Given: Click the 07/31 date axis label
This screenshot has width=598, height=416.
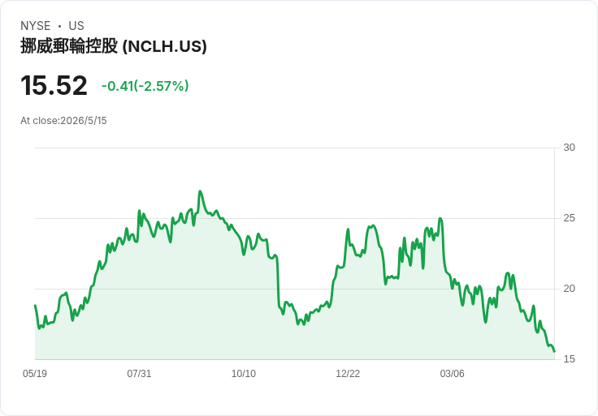Looking at the screenshot, I should (x=139, y=373).
